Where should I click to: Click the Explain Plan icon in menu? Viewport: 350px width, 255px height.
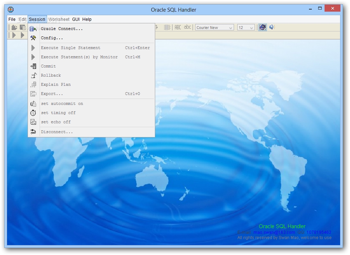tap(33, 84)
